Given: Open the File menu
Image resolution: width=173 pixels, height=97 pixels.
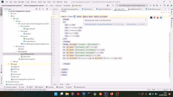Looking at the screenshot, I should coord(6,2).
